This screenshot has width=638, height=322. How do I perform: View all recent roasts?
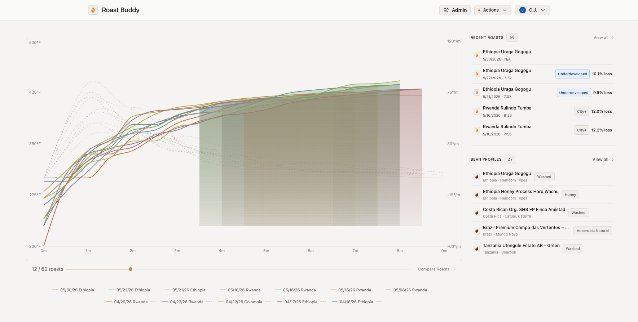point(603,37)
